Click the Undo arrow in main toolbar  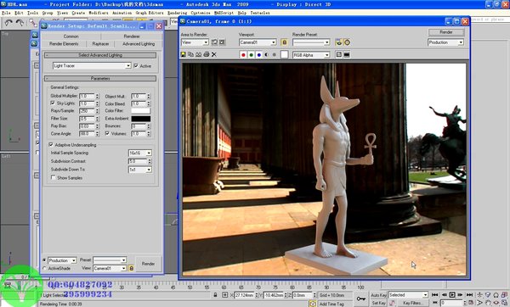click(8, 22)
